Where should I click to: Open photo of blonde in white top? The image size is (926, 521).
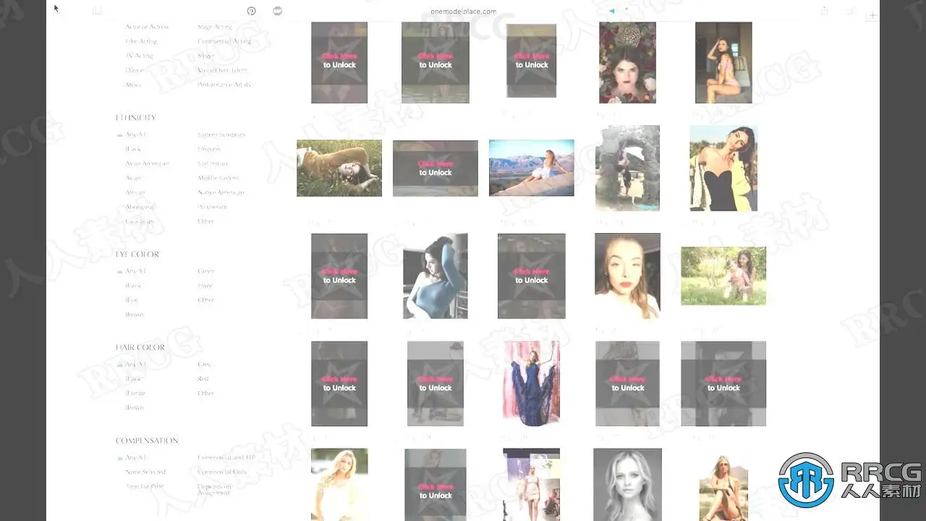pyautogui.click(x=339, y=485)
